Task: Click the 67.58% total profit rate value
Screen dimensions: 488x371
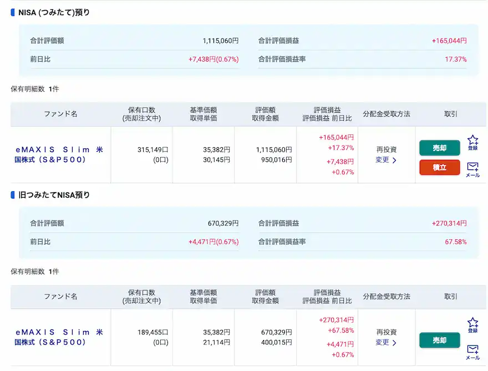Action: coord(455,242)
